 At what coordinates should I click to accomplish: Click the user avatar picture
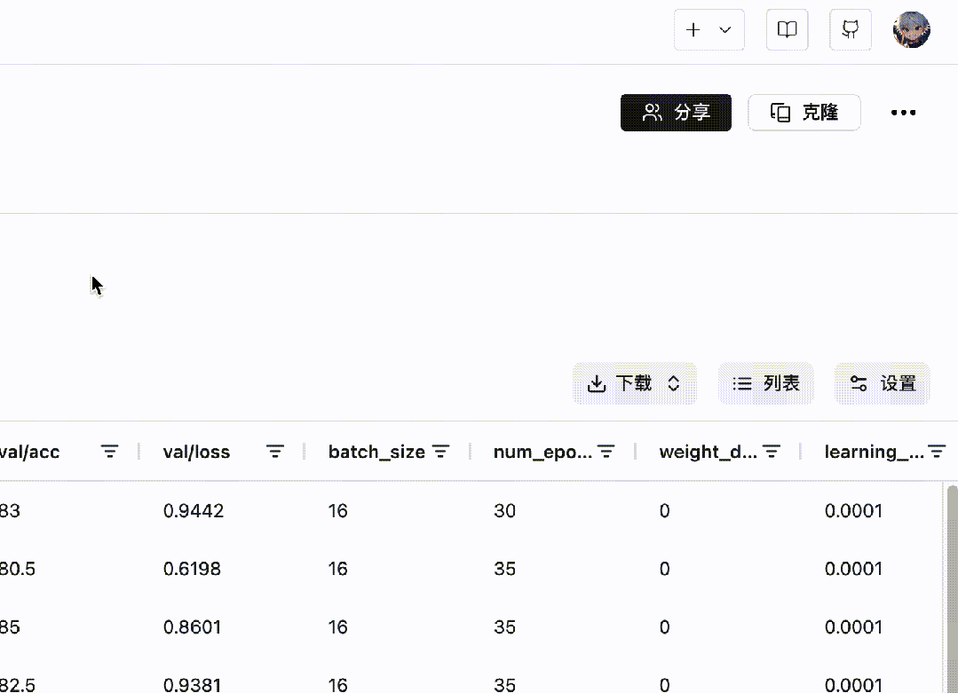point(911,30)
